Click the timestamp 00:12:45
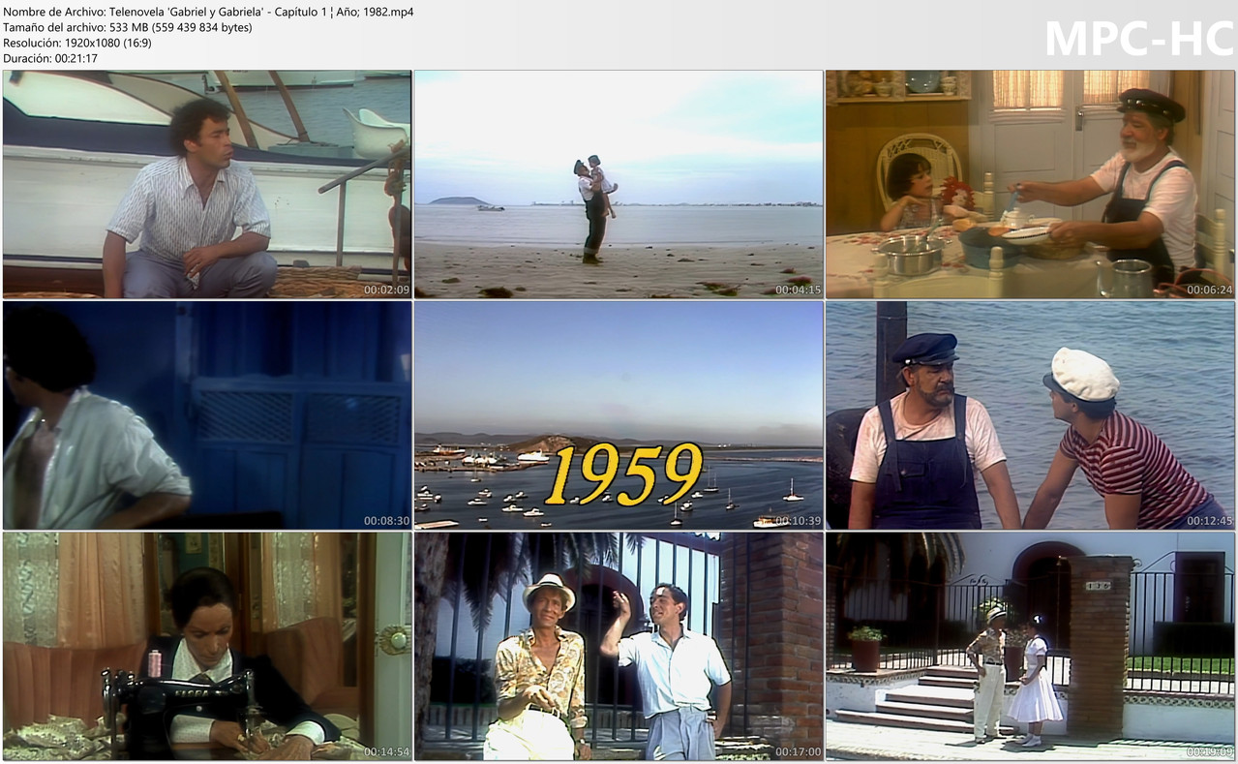 click(x=1210, y=520)
